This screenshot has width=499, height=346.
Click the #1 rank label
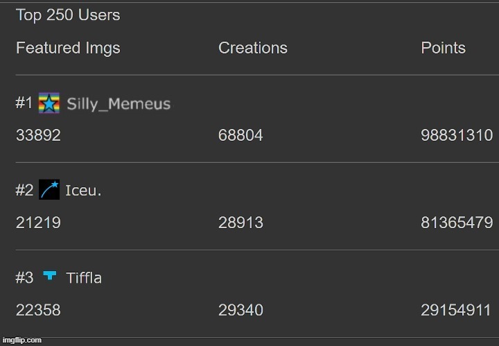pyautogui.click(x=24, y=103)
